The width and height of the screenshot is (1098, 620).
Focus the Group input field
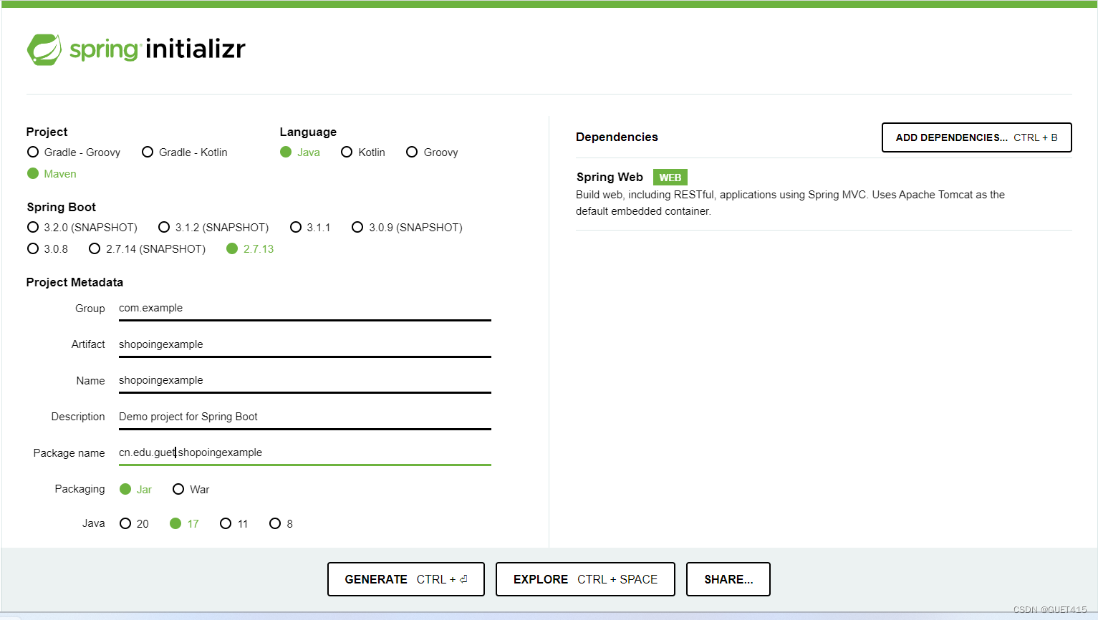click(x=305, y=309)
